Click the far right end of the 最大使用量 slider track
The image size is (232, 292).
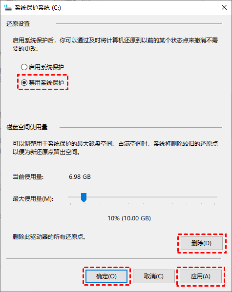click(216, 197)
